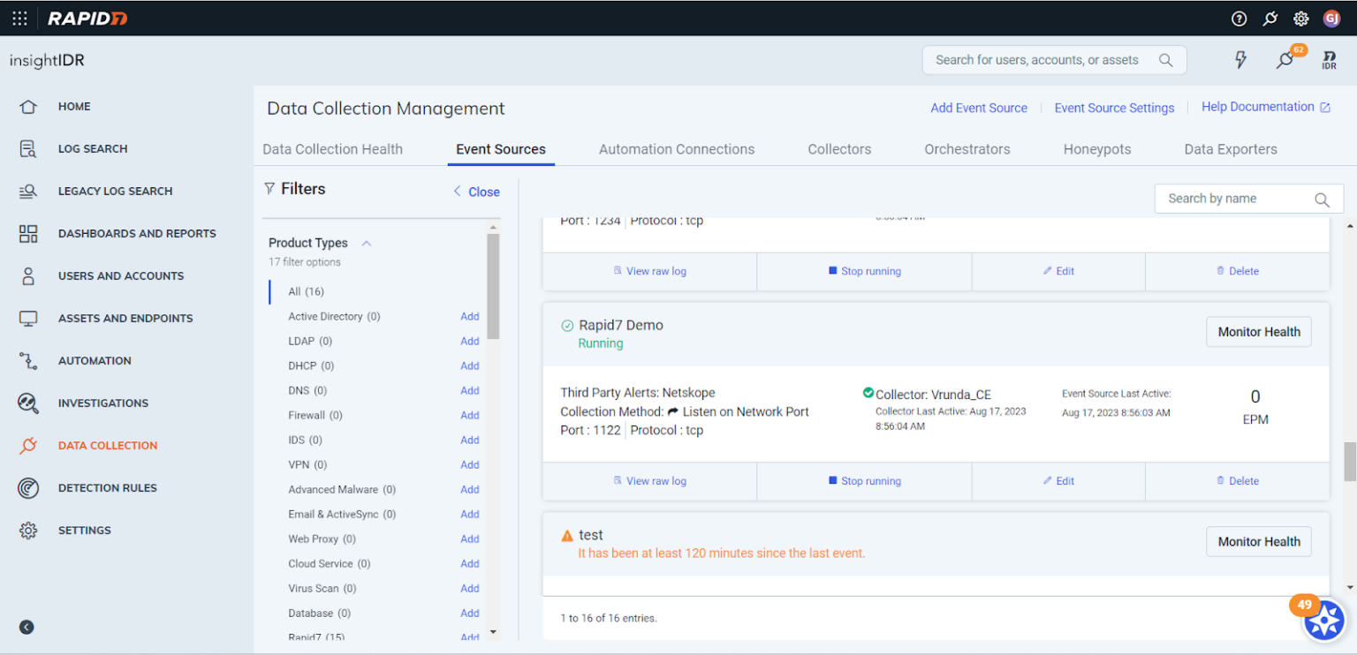This screenshot has height=655, width=1357.
Task: View raw log for Rapid7 Demo
Action: [649, 481]
